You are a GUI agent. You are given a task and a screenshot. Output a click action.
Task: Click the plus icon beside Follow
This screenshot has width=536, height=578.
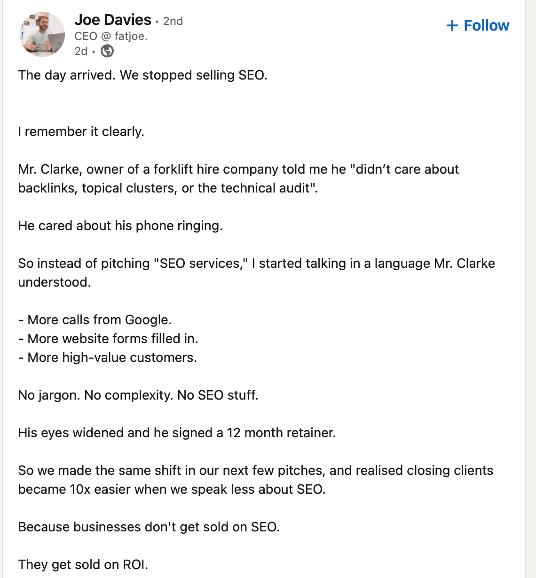(452, 25)
